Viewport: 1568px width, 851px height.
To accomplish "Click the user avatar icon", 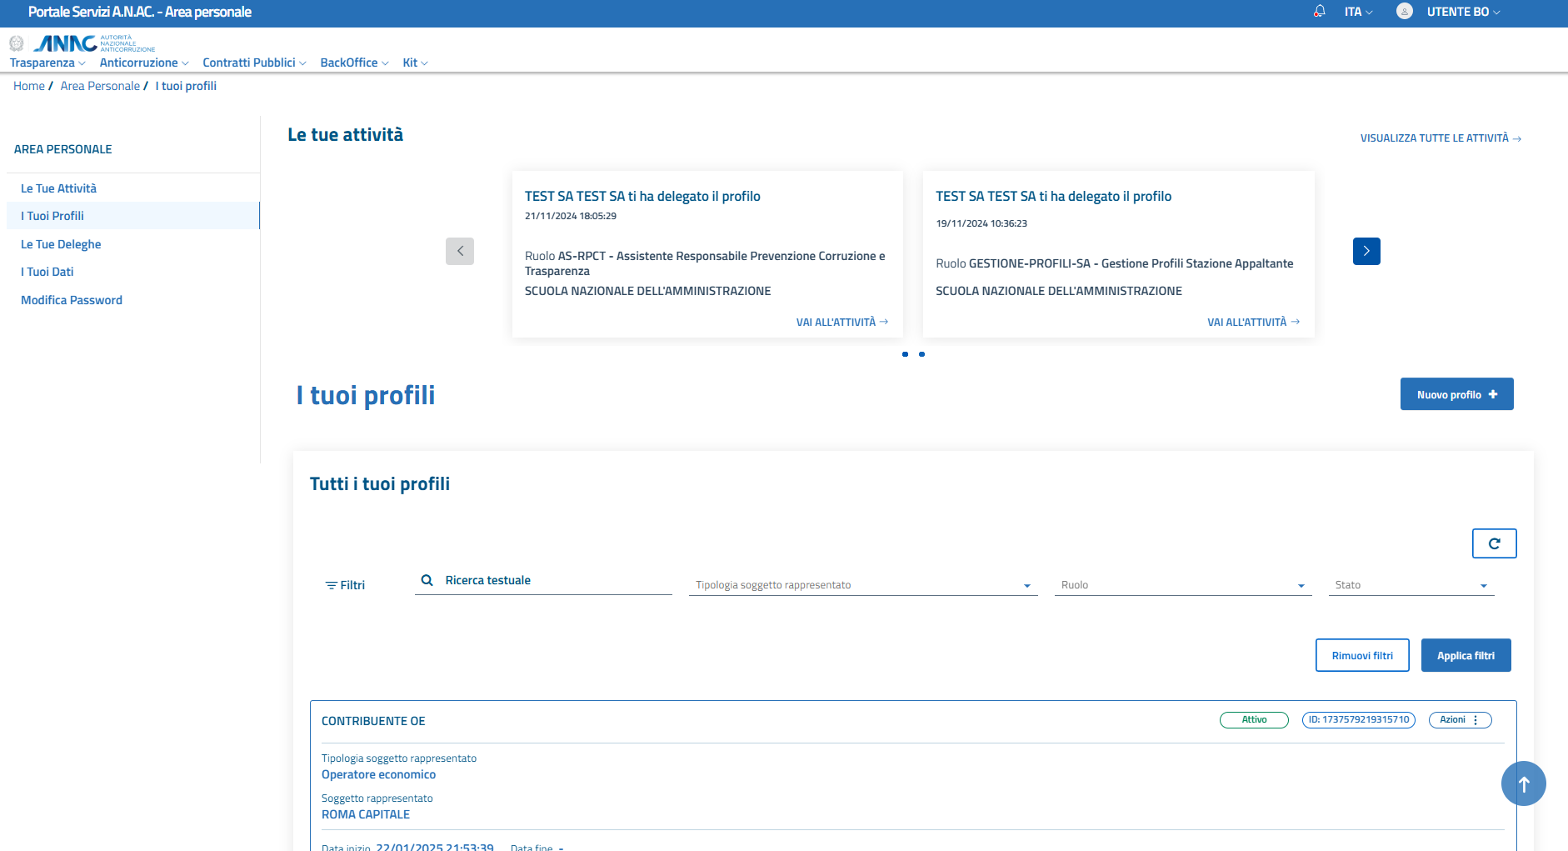I will pyautogui.click(x=1404, y=12).
